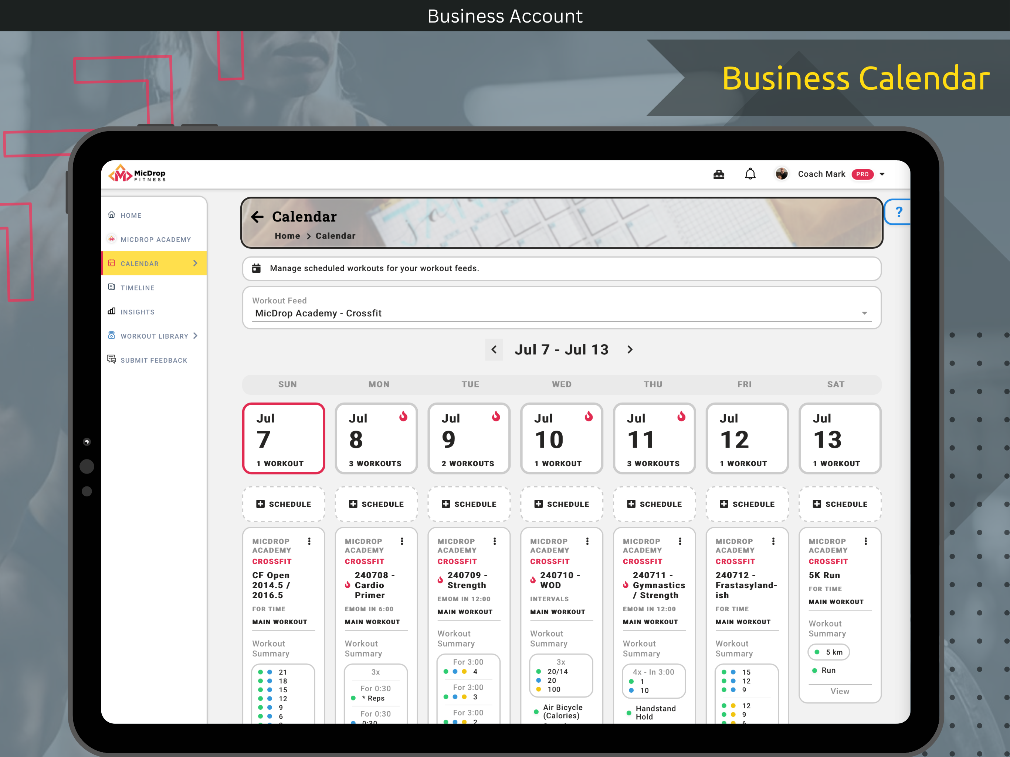Click the Air Bicycle (Calories) movement
Viewport: 1010px width, 757px height.
(x=563, y=711)
